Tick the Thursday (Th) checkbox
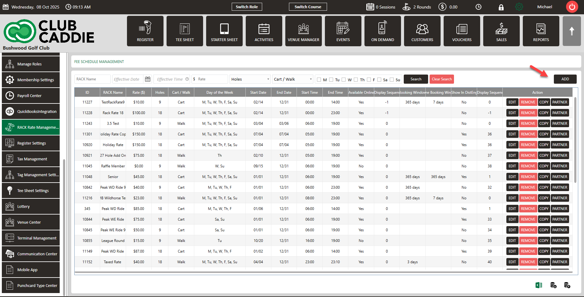 coord(356,80)
